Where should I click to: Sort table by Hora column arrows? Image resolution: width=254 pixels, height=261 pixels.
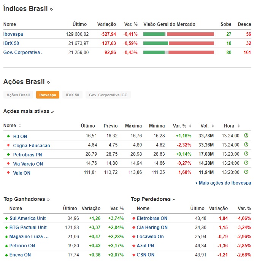coord(238,126)
